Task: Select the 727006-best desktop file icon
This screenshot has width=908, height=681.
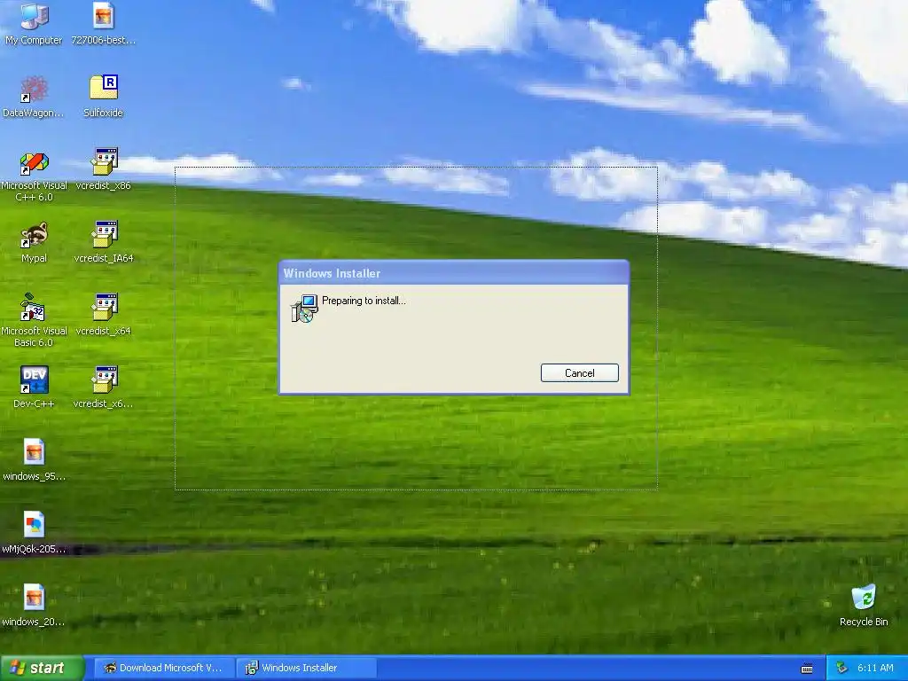Action: coord(103,23)
